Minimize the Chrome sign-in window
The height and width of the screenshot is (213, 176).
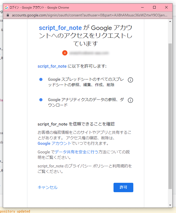(142, 7)
